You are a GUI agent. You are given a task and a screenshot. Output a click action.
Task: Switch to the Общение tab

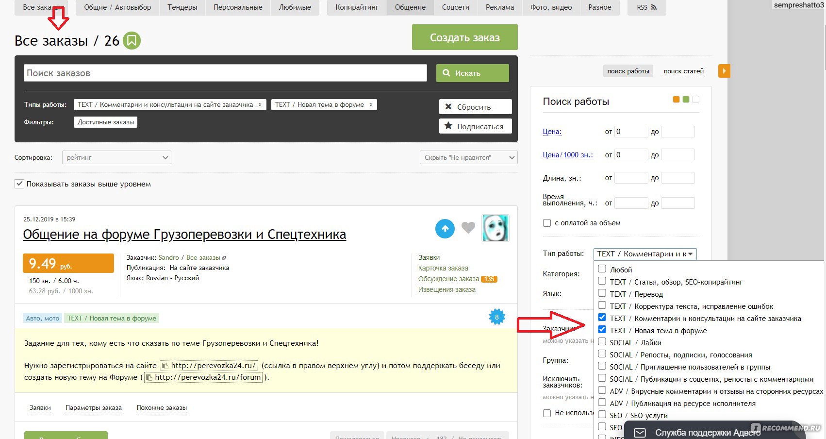pyautogui.click(x=410, y=7)
